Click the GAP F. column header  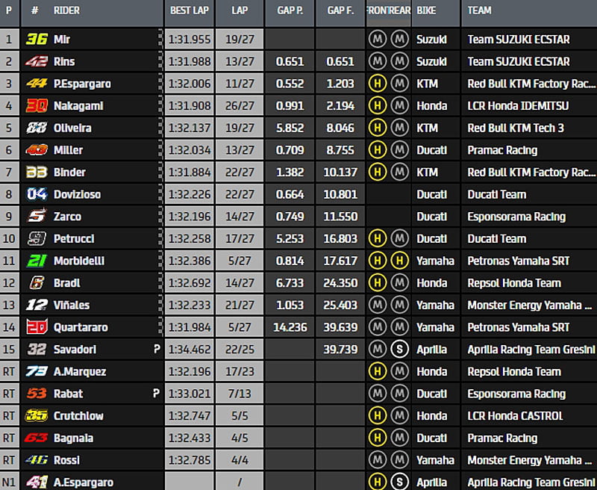click(340, 11)
